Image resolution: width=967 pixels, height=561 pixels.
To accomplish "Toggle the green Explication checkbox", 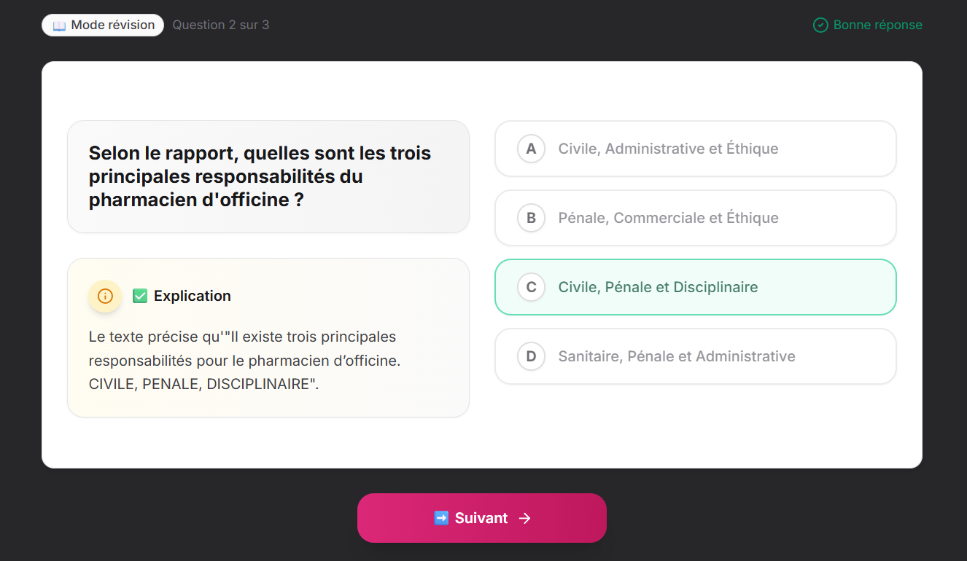I will 139,296.
